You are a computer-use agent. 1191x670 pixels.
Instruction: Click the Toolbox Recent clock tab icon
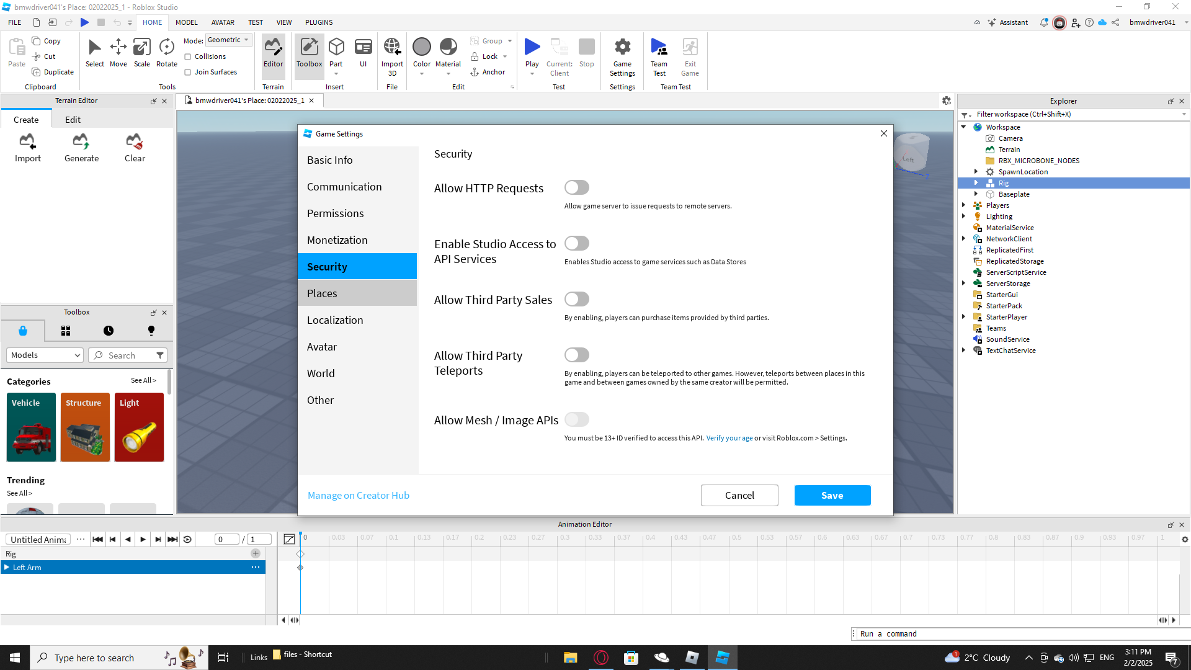point(109,331)
